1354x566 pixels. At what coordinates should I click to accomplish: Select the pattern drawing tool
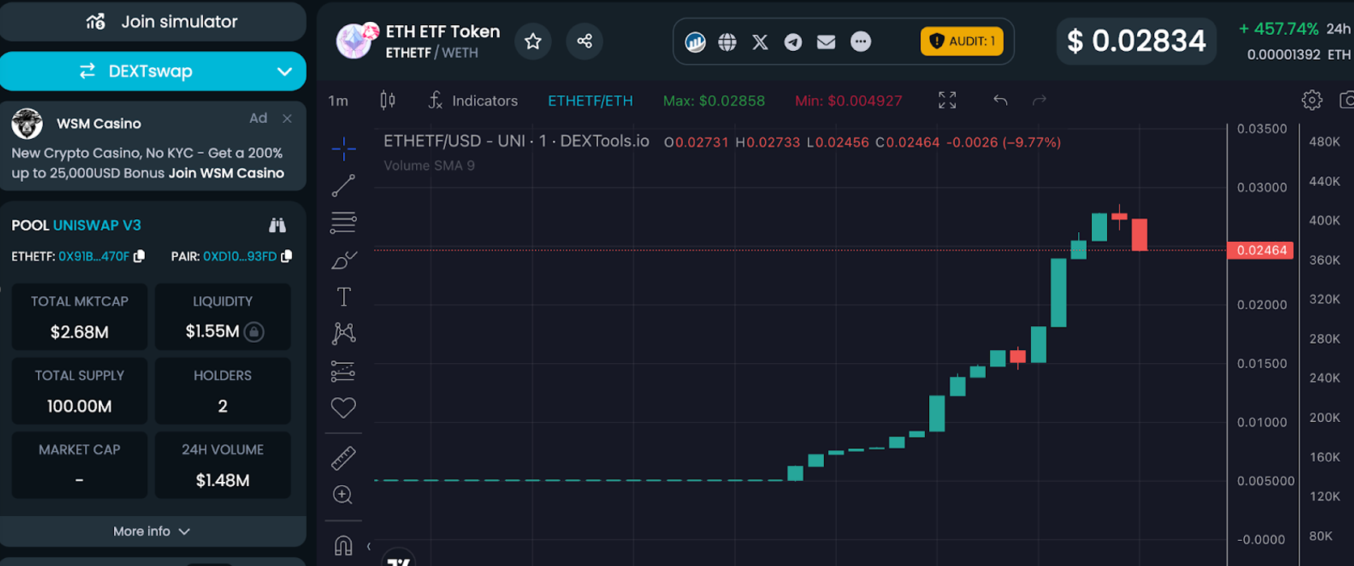coord(343,333)
